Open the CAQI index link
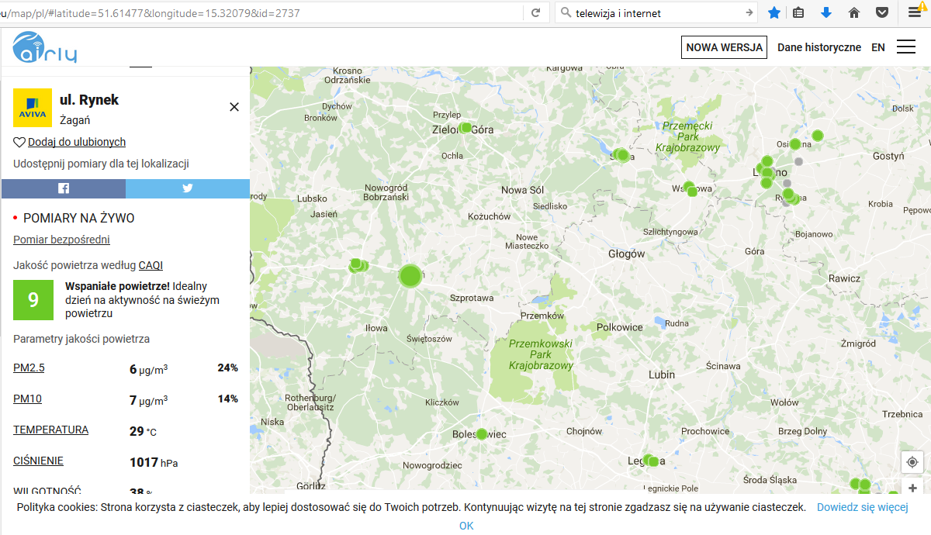The height and width of the screenshot is (535, 931). pos(151,265)
